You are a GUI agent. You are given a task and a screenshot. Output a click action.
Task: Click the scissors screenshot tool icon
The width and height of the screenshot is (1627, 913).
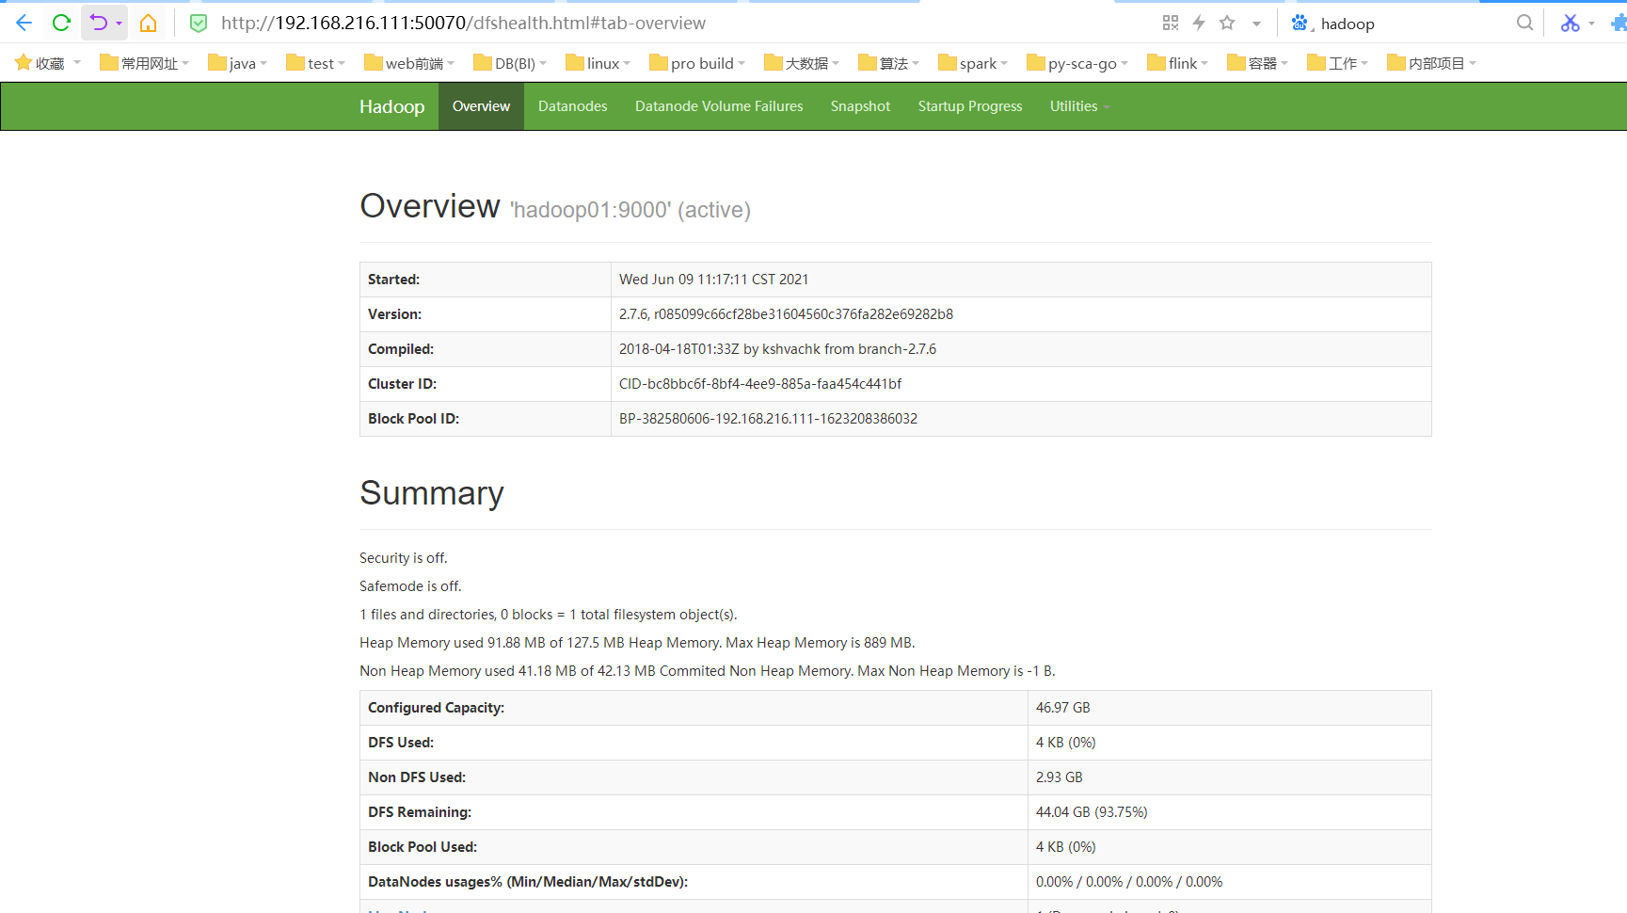click(x=1570, y=23)
